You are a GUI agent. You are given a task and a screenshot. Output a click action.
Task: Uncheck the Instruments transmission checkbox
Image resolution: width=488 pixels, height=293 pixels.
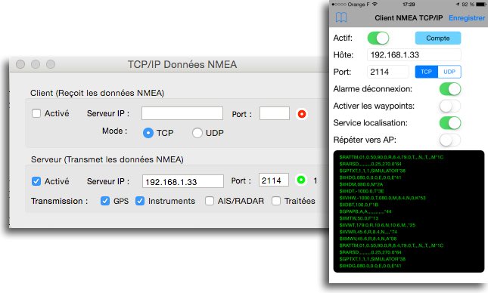point(140,201)
